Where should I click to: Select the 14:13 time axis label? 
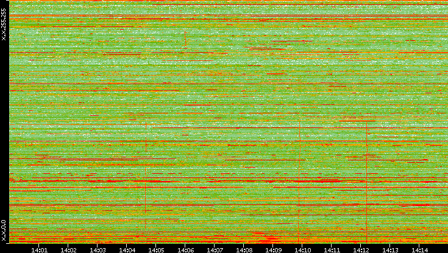pyautogui.click(x=390, y=250)
